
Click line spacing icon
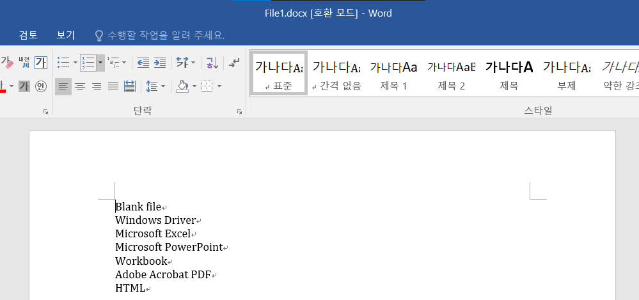(x=152, y=86)
